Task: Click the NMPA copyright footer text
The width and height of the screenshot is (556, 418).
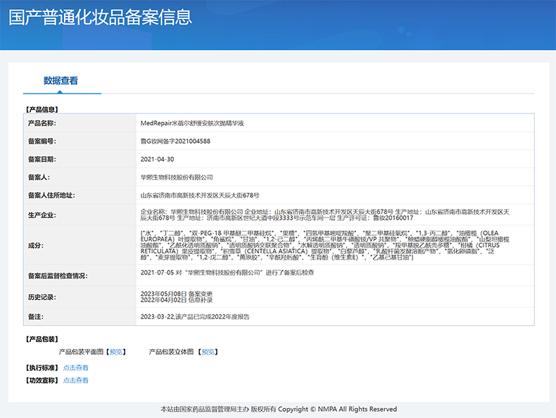Action: coord(279,409)
